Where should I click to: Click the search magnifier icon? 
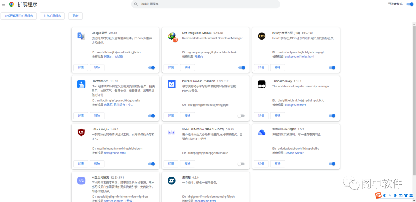click(x=136, y=4)
